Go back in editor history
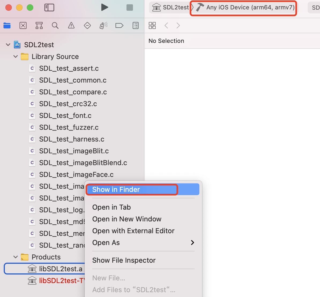320x297 pixels. point(166,25)
